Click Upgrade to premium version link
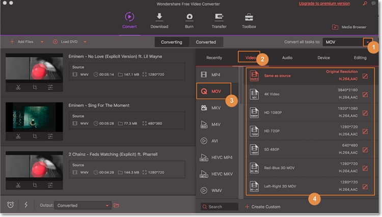Image resolution: width=382 pixels, height=217 pixels. (x=324, y=4)
